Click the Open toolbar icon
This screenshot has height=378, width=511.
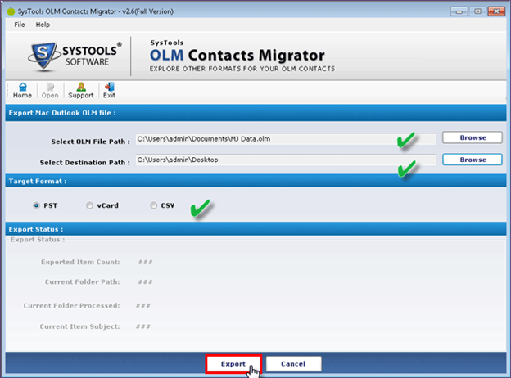pyautogui.click(x=50, y=91)
